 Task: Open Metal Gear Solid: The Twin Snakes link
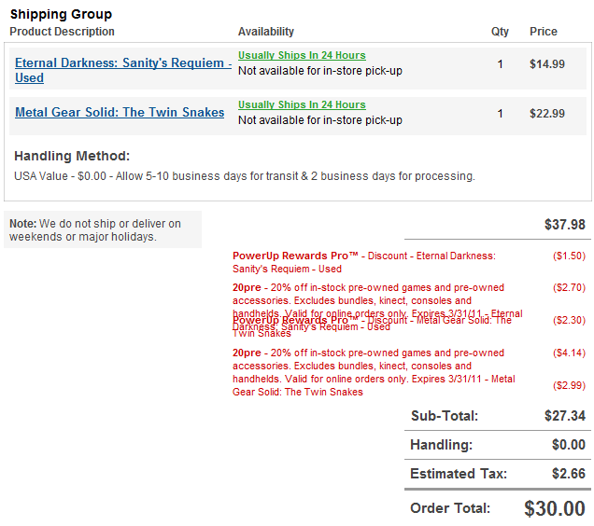tap(120, 112)
